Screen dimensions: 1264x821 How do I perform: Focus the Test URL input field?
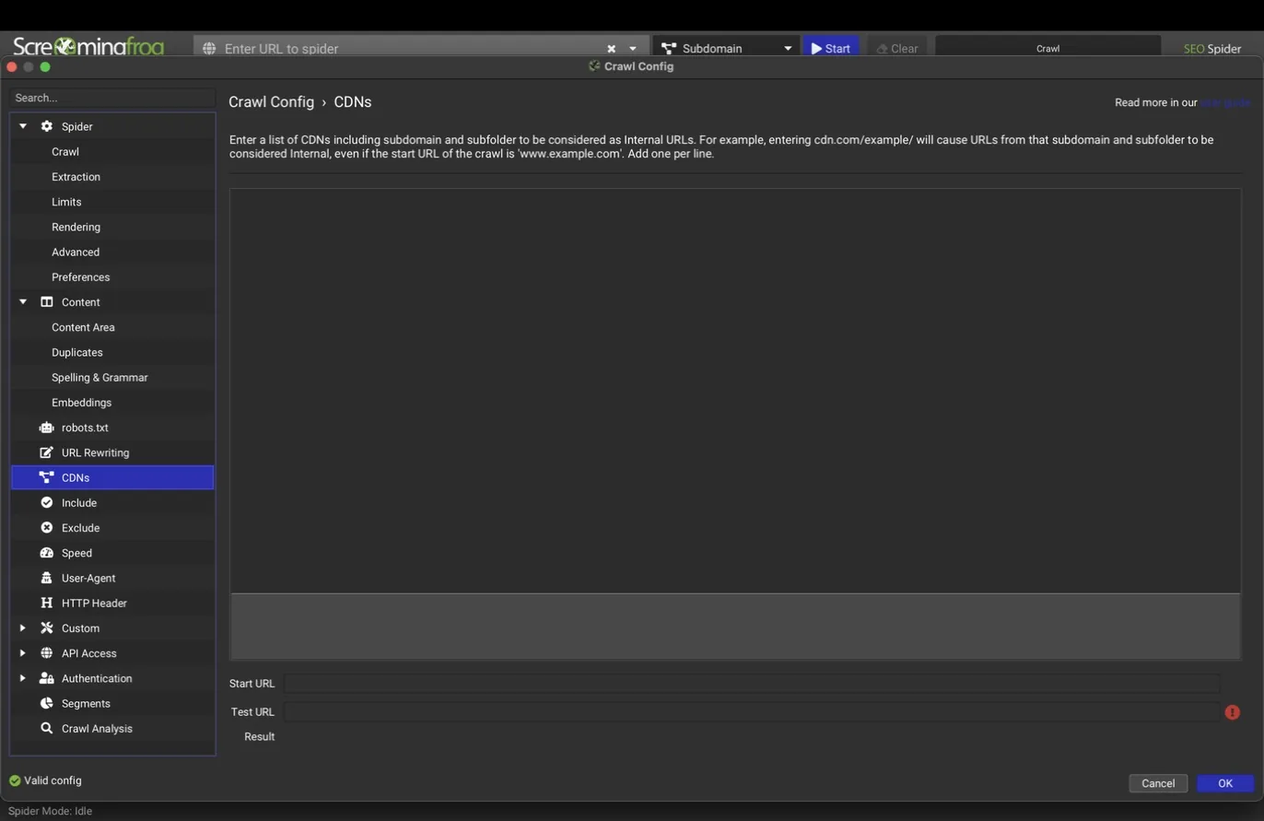752,711
